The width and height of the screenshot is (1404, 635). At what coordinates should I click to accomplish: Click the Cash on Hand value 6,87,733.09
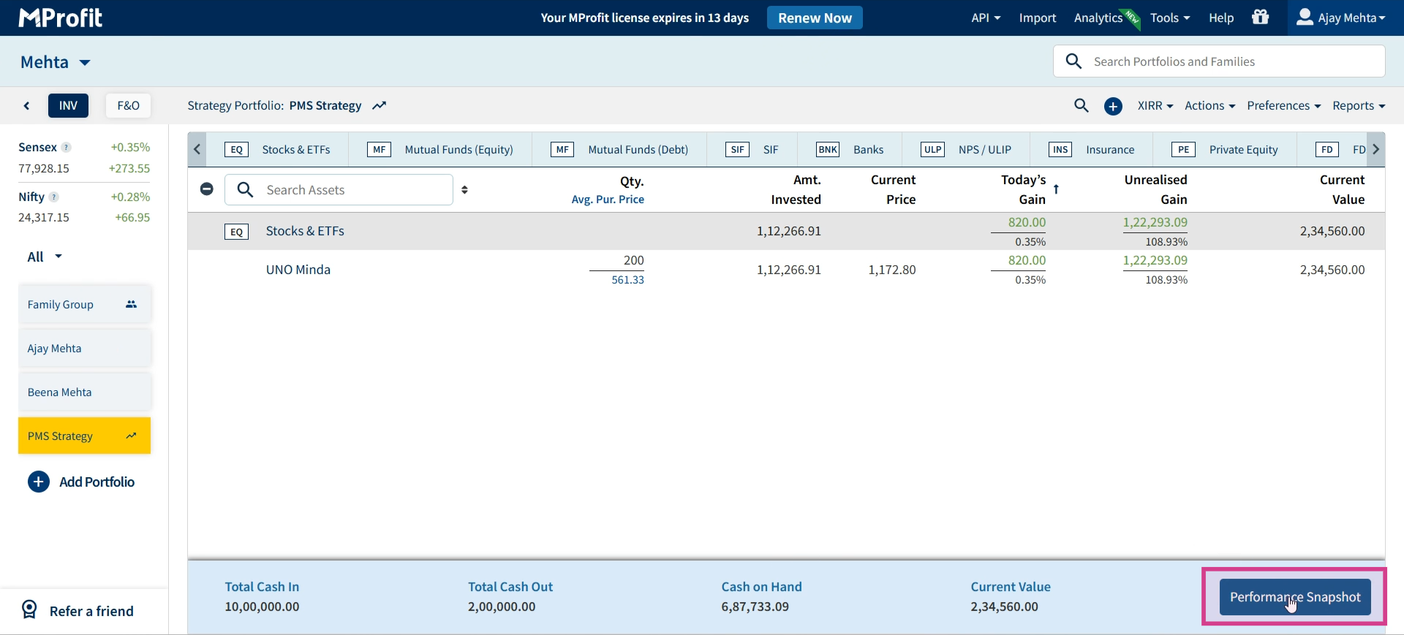[x=755, y=607]
